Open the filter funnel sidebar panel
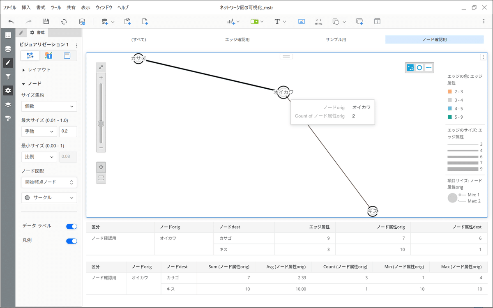The image size is (493, 308). point(8,77)
